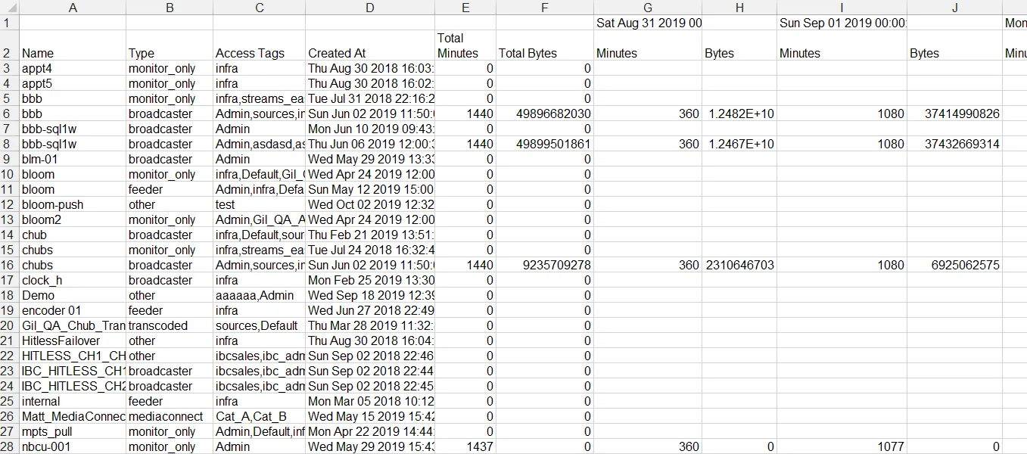Viewport: 1027px width, 454px height.
Task: Click the 'Cat_A,Cat_B' access tags cell
Action: (259, 417)
